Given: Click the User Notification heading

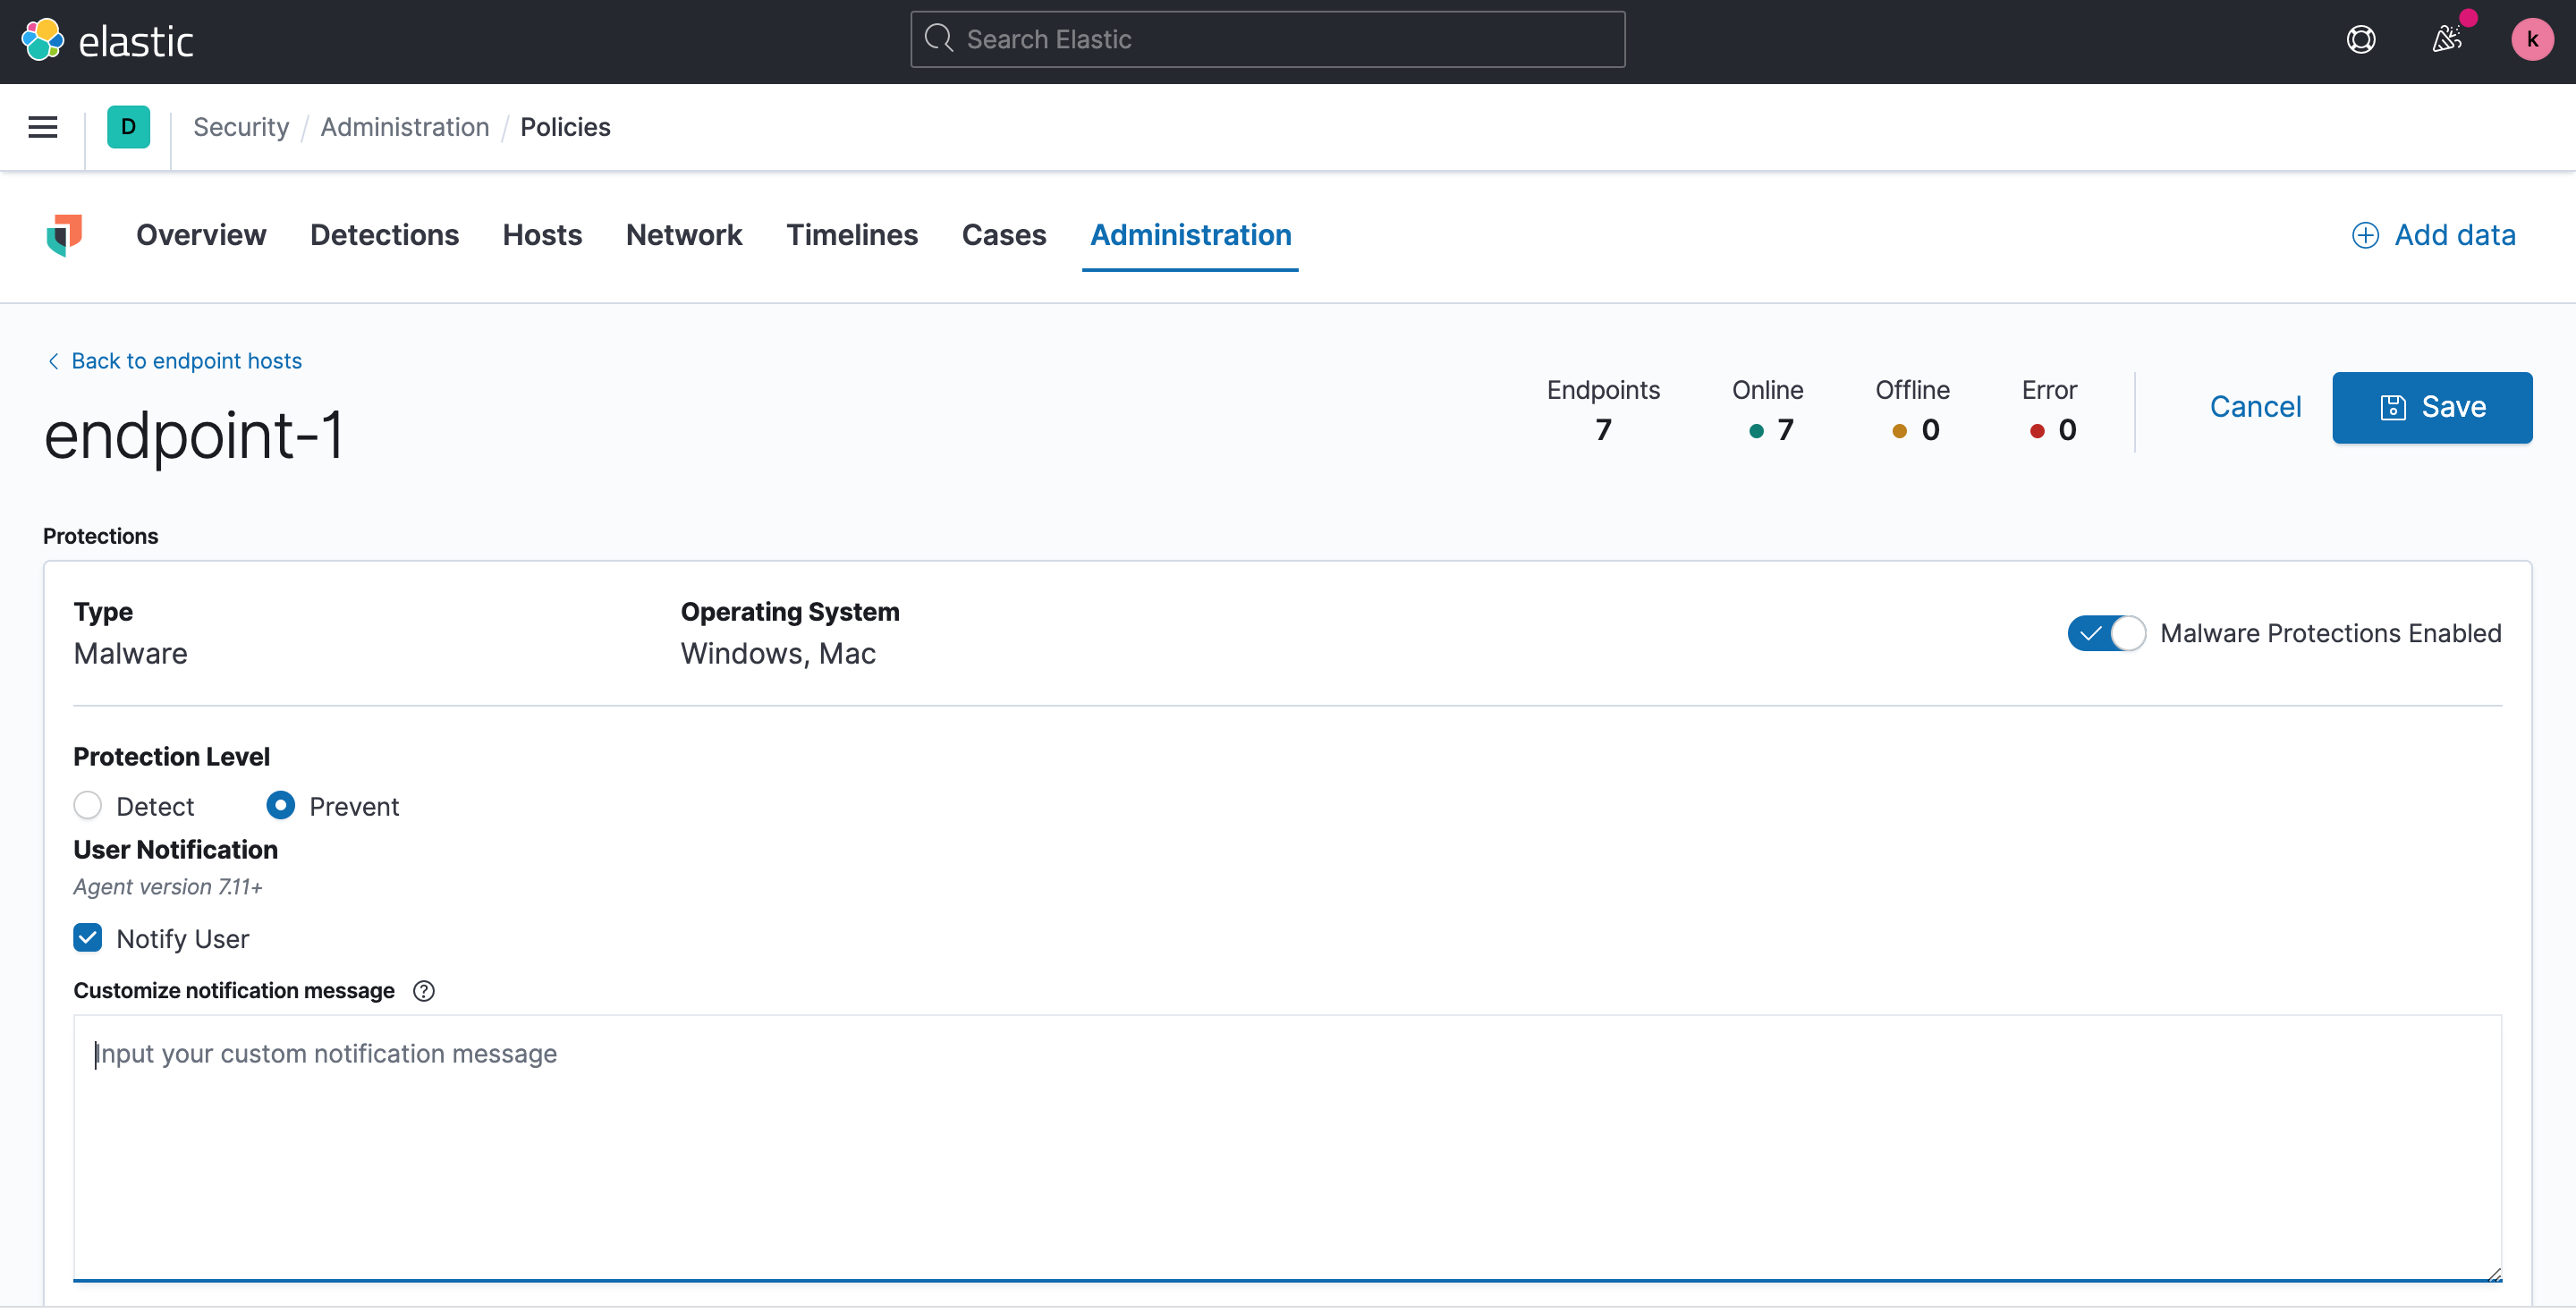Looking at the screenshot, I should point(175,850).
